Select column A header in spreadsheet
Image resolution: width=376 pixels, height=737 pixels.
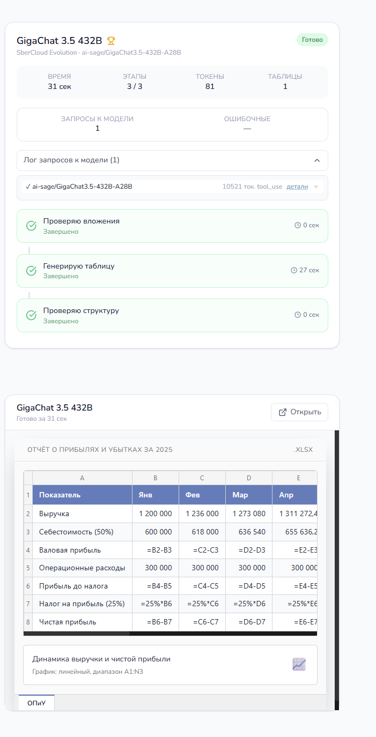(82, 478)
